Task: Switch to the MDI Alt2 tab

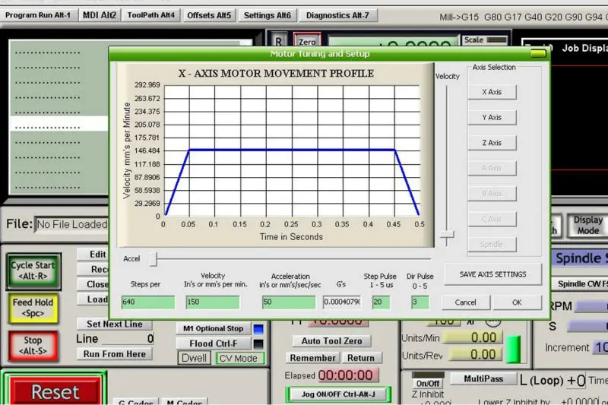Action: [x=100, y=14]
